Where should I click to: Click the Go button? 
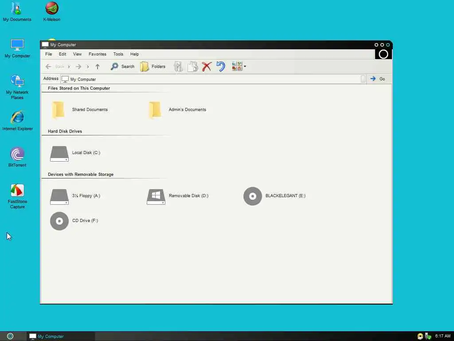pyautogui.click(x=378, y=79)
